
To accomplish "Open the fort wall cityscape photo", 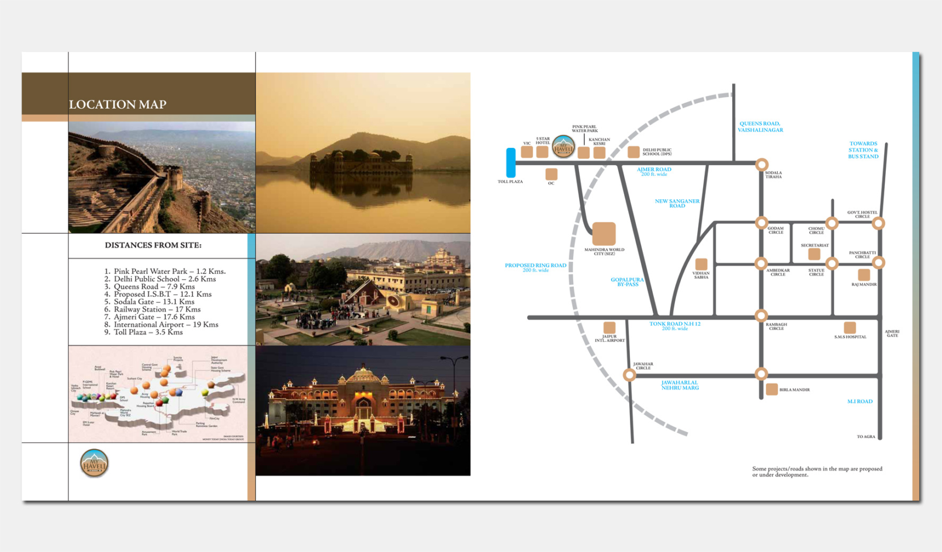I will point(161,178).
